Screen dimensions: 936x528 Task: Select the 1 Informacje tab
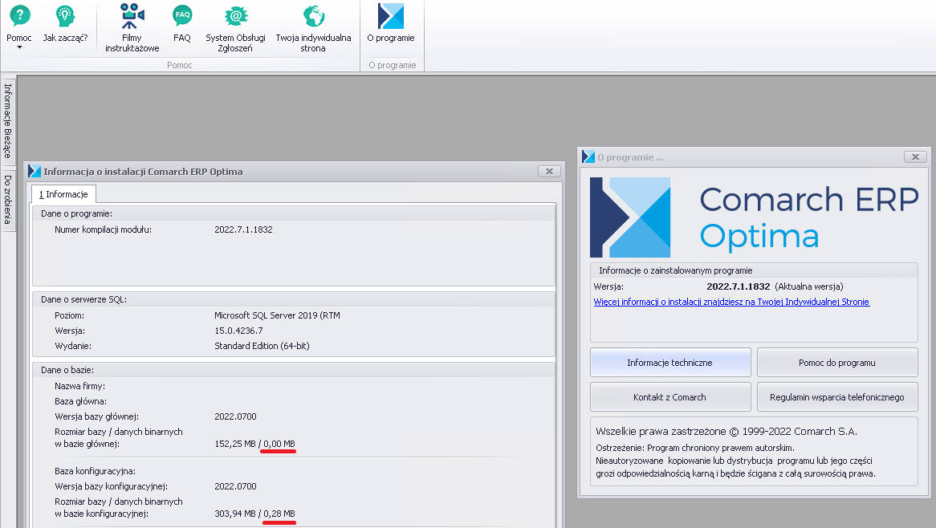coord(63,194)
